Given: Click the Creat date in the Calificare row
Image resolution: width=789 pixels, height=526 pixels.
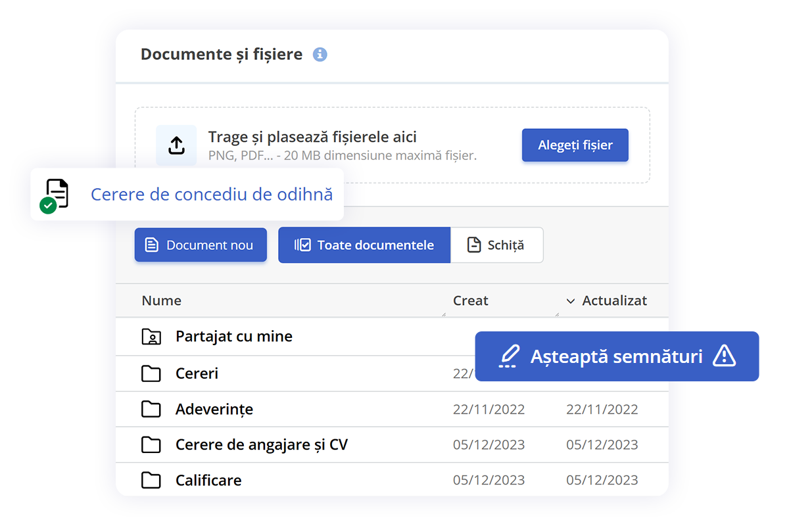Looking at the screenshot, I should coord(489,480).
